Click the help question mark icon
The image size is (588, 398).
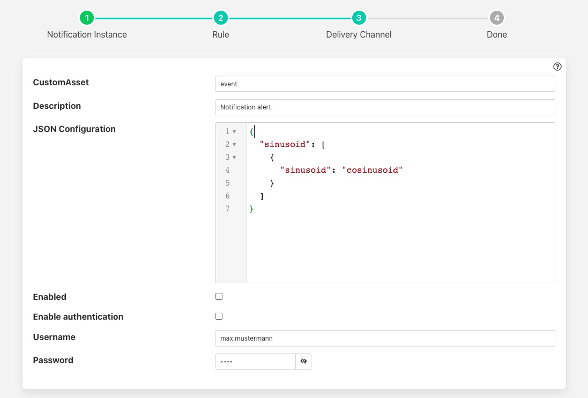coord(557,67)
